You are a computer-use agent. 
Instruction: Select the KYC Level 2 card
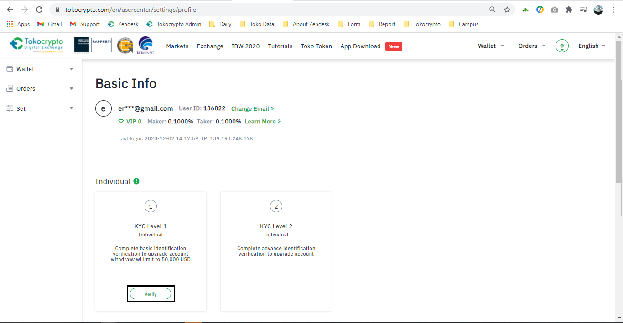(276, 251)
